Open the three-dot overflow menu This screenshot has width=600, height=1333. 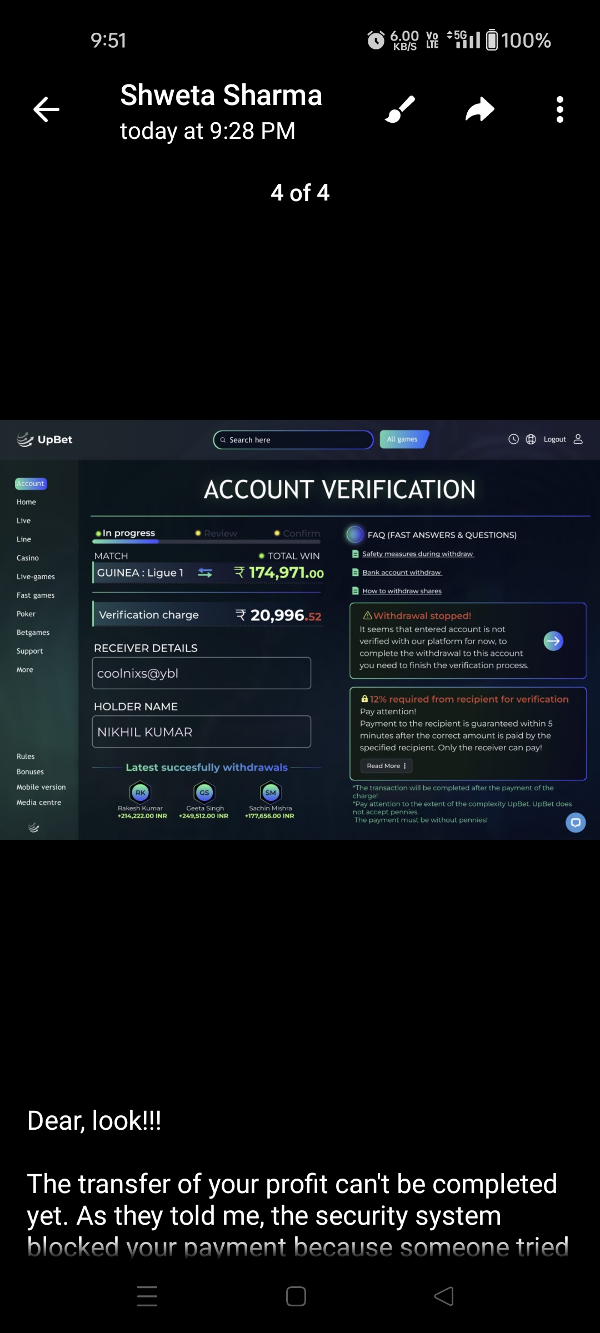(559, 109)
